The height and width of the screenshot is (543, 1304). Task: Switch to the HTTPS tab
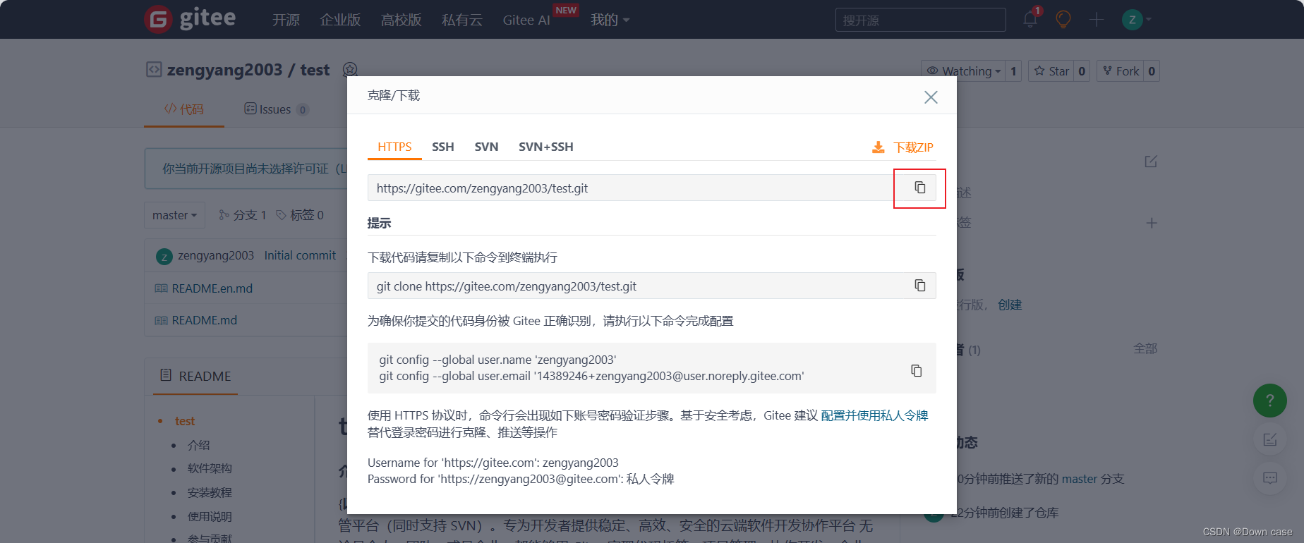point(394,147)
